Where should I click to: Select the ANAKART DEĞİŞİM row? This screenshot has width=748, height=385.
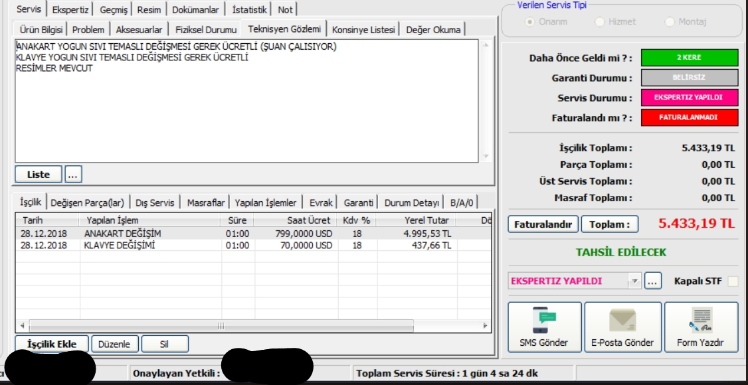coord(253,234)
